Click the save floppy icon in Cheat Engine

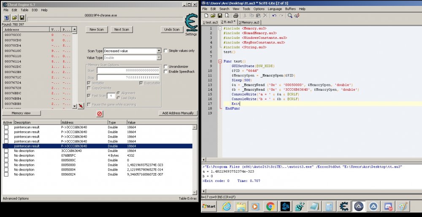[22, 18]
